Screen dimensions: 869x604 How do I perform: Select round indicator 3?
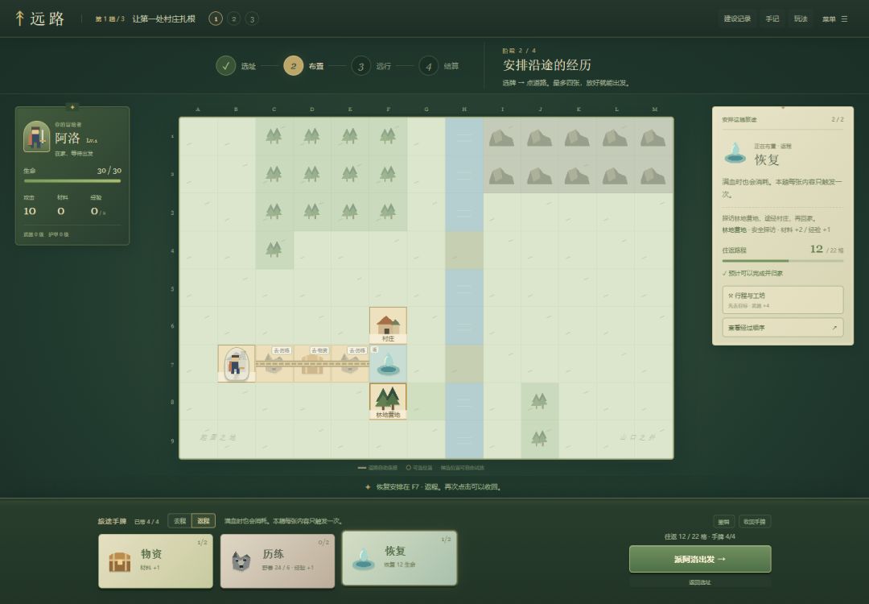coord(252,19)
